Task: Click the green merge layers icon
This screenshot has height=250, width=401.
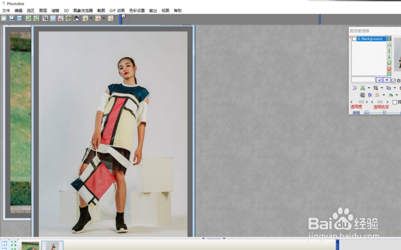Action: (363, 88)
